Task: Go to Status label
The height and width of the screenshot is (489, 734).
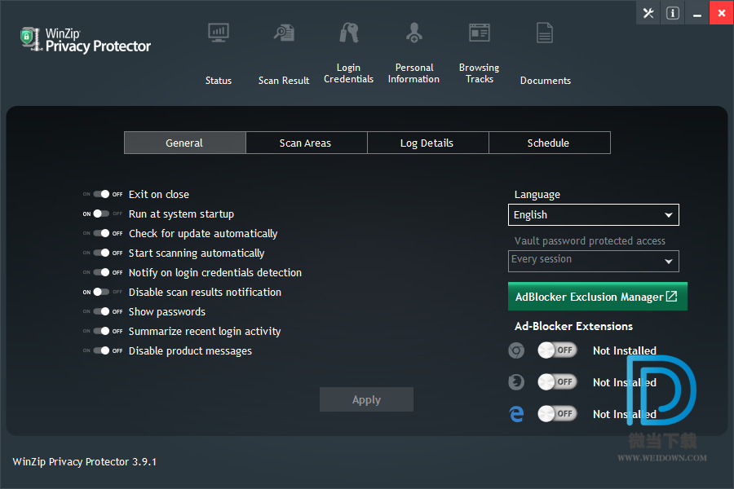Action: point(219,81)
